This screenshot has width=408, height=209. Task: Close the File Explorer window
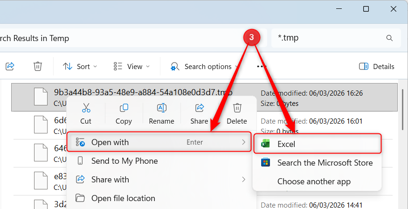(394, 9)
